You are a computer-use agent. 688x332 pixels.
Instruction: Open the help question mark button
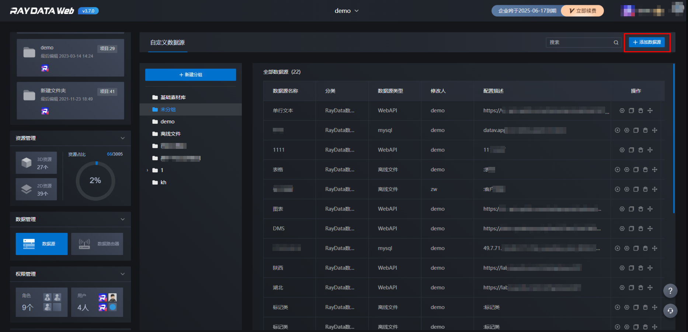pyautogui.click(x=670, y=291)
